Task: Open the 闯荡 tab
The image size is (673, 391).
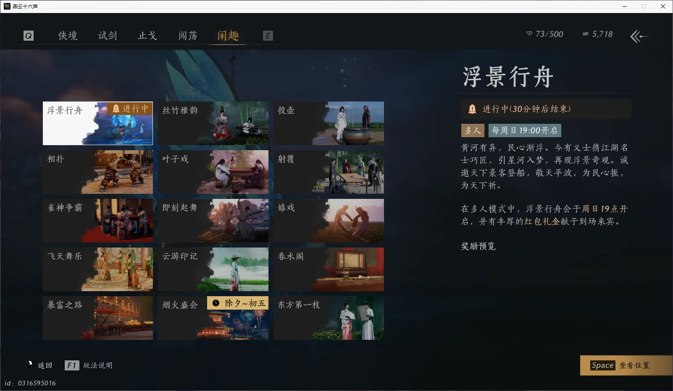Action: point(188,36)
